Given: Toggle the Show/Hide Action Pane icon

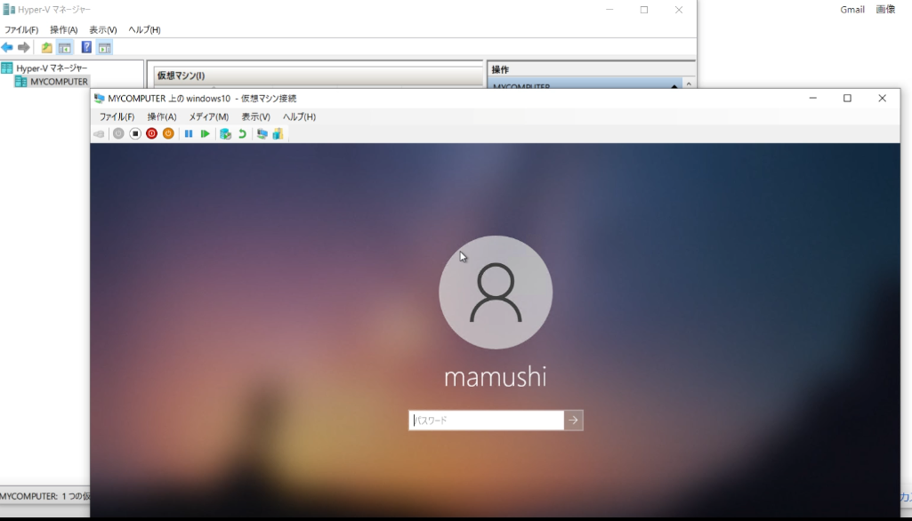Looking at the screenshot, I should point(105,47).
